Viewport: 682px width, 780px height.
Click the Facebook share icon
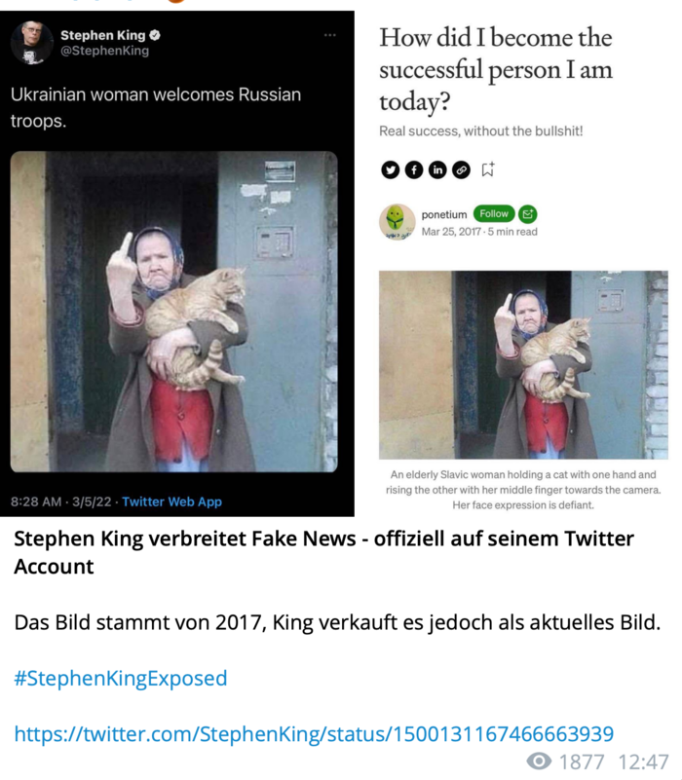pos(414,170)
